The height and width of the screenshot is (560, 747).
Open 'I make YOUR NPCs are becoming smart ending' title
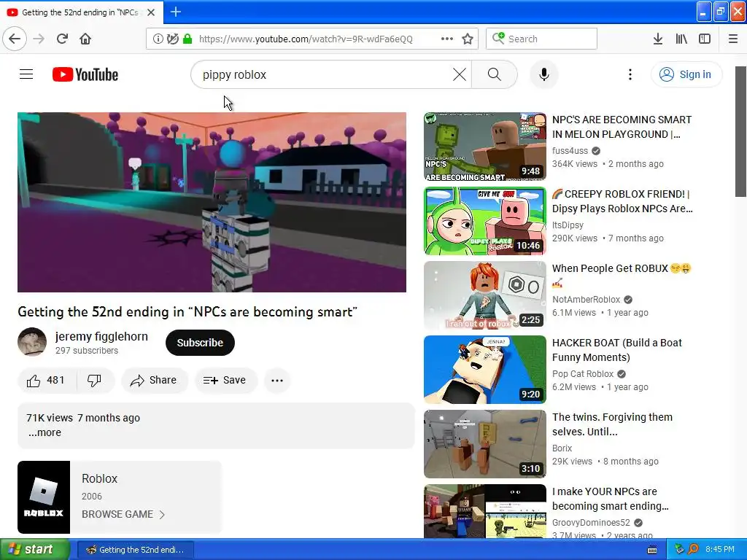(611, 499)
